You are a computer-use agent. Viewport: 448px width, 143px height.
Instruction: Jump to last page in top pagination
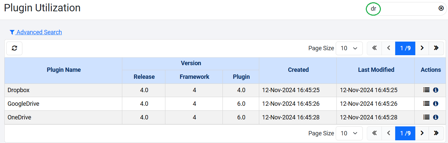click(x=436, y=48)
